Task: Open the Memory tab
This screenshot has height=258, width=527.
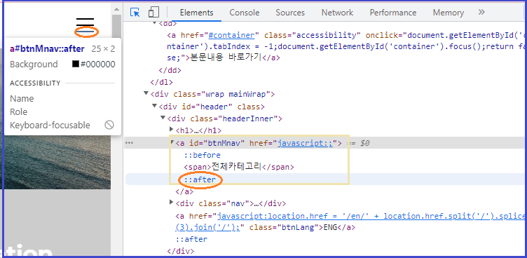Action: [448, 13]
